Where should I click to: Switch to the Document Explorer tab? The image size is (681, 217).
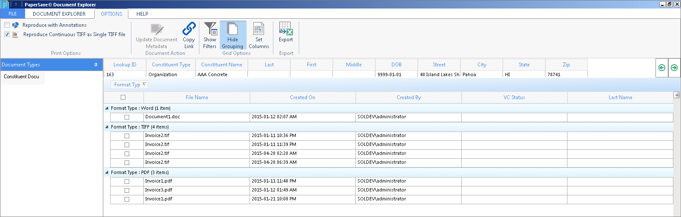tap(59, 14)
